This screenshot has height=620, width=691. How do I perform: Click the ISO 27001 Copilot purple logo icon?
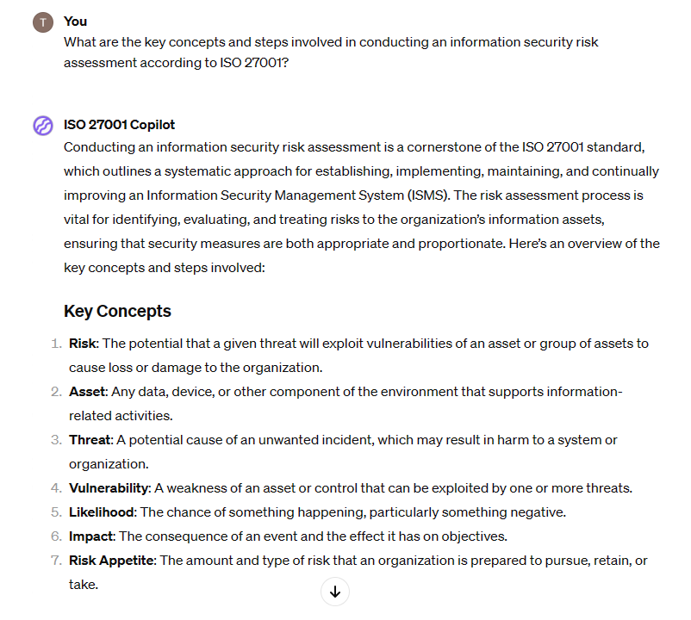tap(43, 126)
